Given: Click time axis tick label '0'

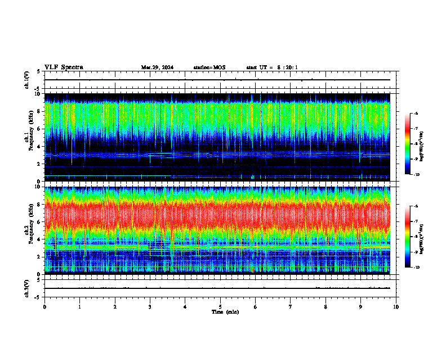Looking at the screenshot, I should pos(44,307).
